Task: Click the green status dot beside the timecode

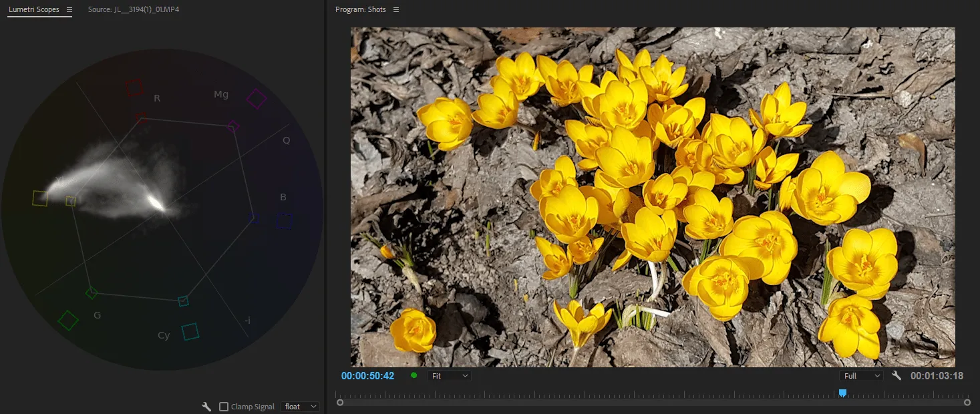Action: (414, 375)
